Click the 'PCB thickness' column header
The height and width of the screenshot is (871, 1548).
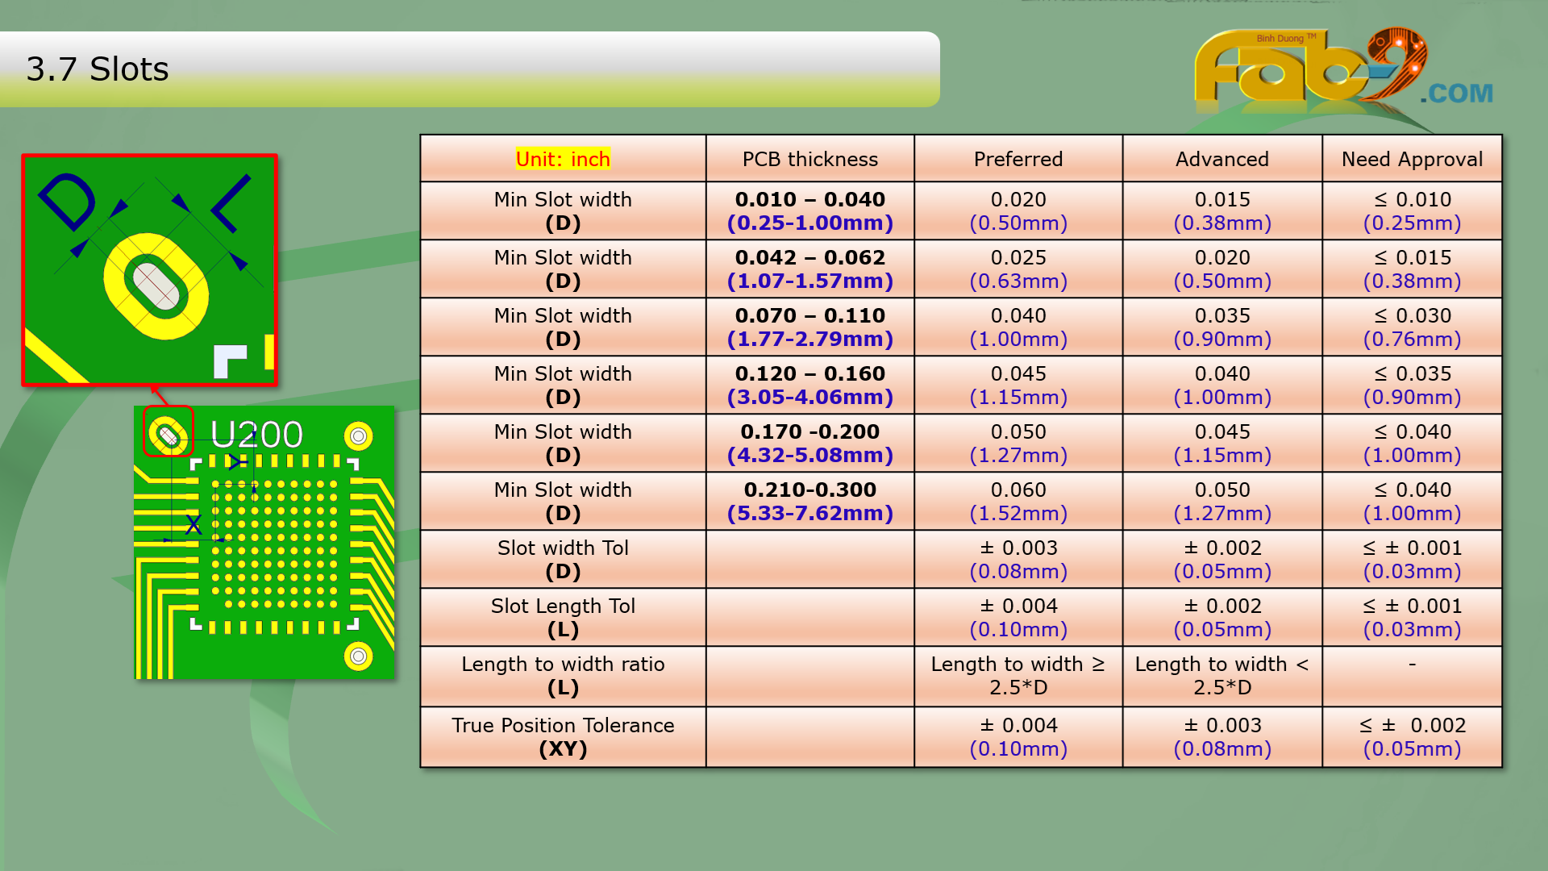(809, 159)
